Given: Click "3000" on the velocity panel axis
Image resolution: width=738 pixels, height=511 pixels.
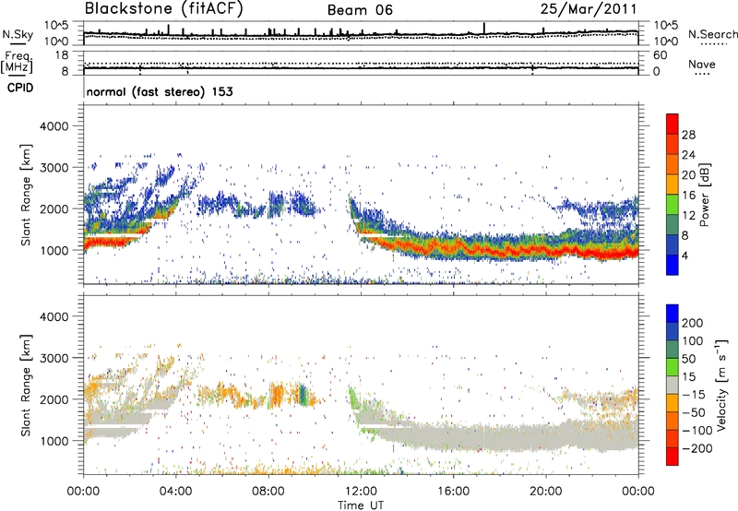Looking at the screenshot, I should (54, 358).
